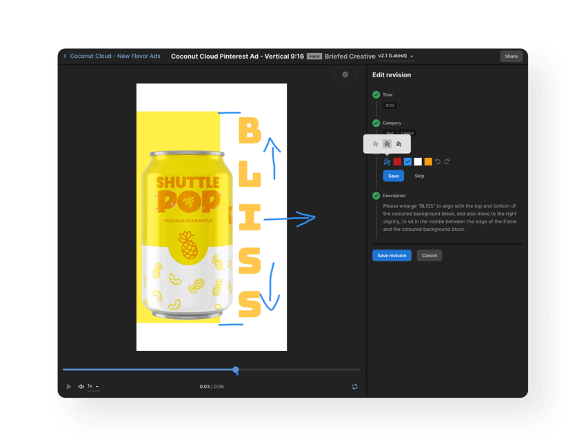This screenshot has width=586, height=446.
Task: Click the Text category tag
Action: tap(390, 133)
